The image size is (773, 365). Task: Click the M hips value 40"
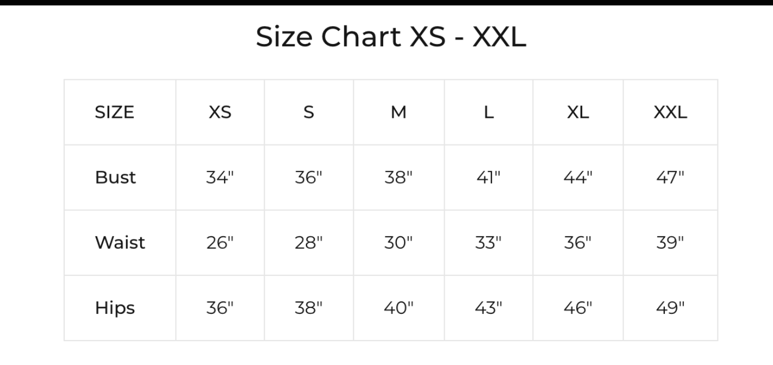coord(399,308)
